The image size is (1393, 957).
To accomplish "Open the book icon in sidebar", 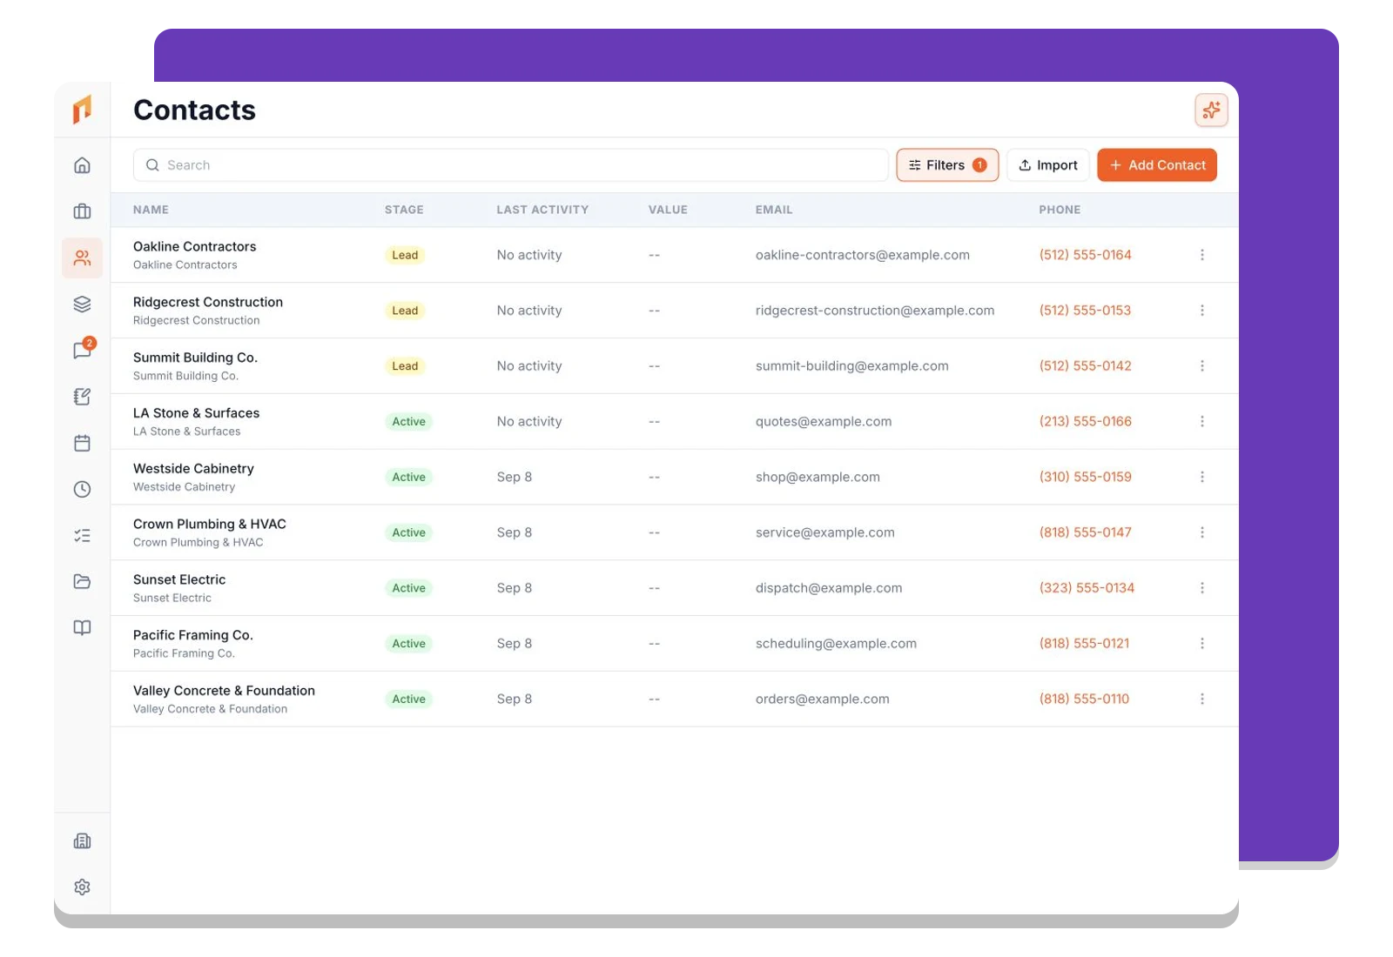I will pyautogui.click(x=82, y=627).
